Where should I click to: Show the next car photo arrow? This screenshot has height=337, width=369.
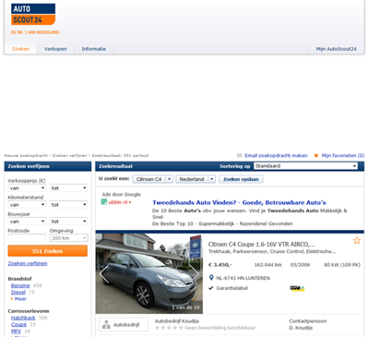point(194,273)
